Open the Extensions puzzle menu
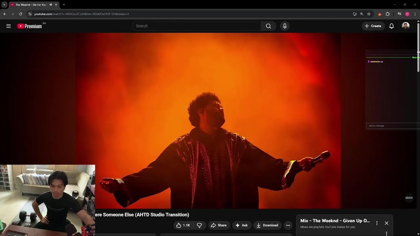The width and height of the screenshot is (420, 236). point(388,14)
